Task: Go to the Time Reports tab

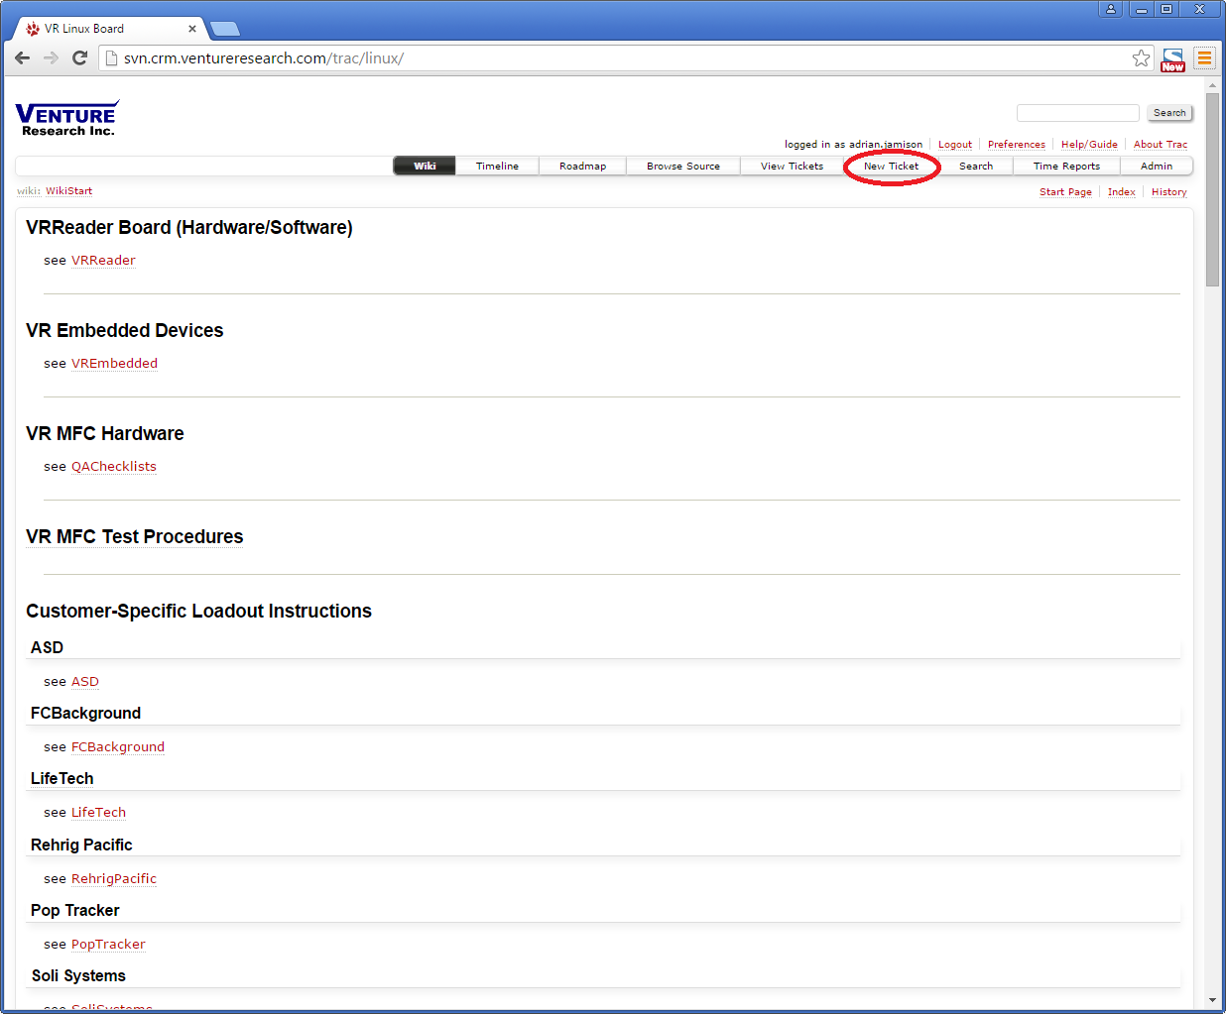Action: pos(1066,167)
